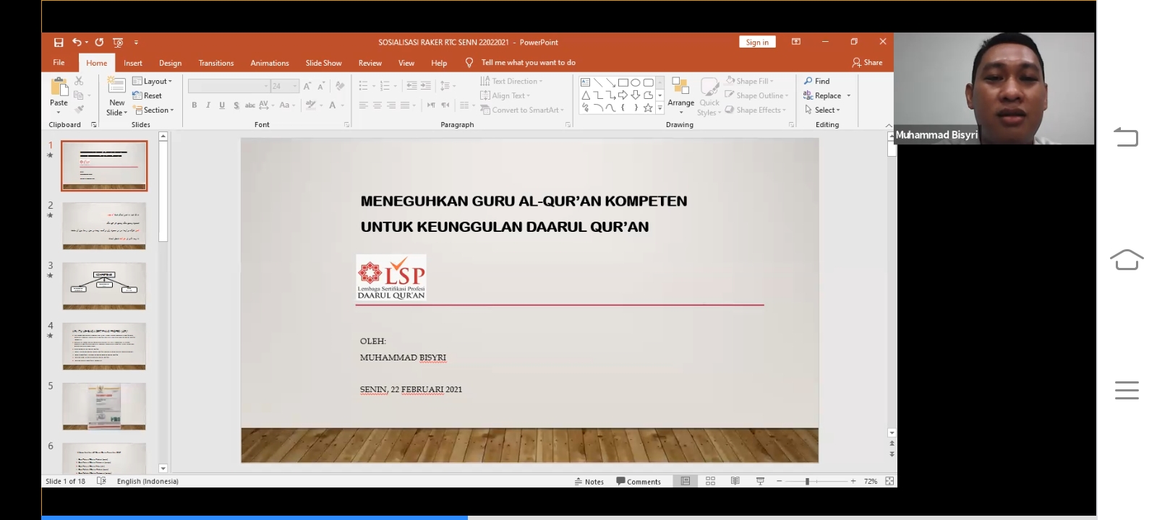1157x520 pixels.
Task: Open Comments pane from status bar
Action: [x=639, y=482]
